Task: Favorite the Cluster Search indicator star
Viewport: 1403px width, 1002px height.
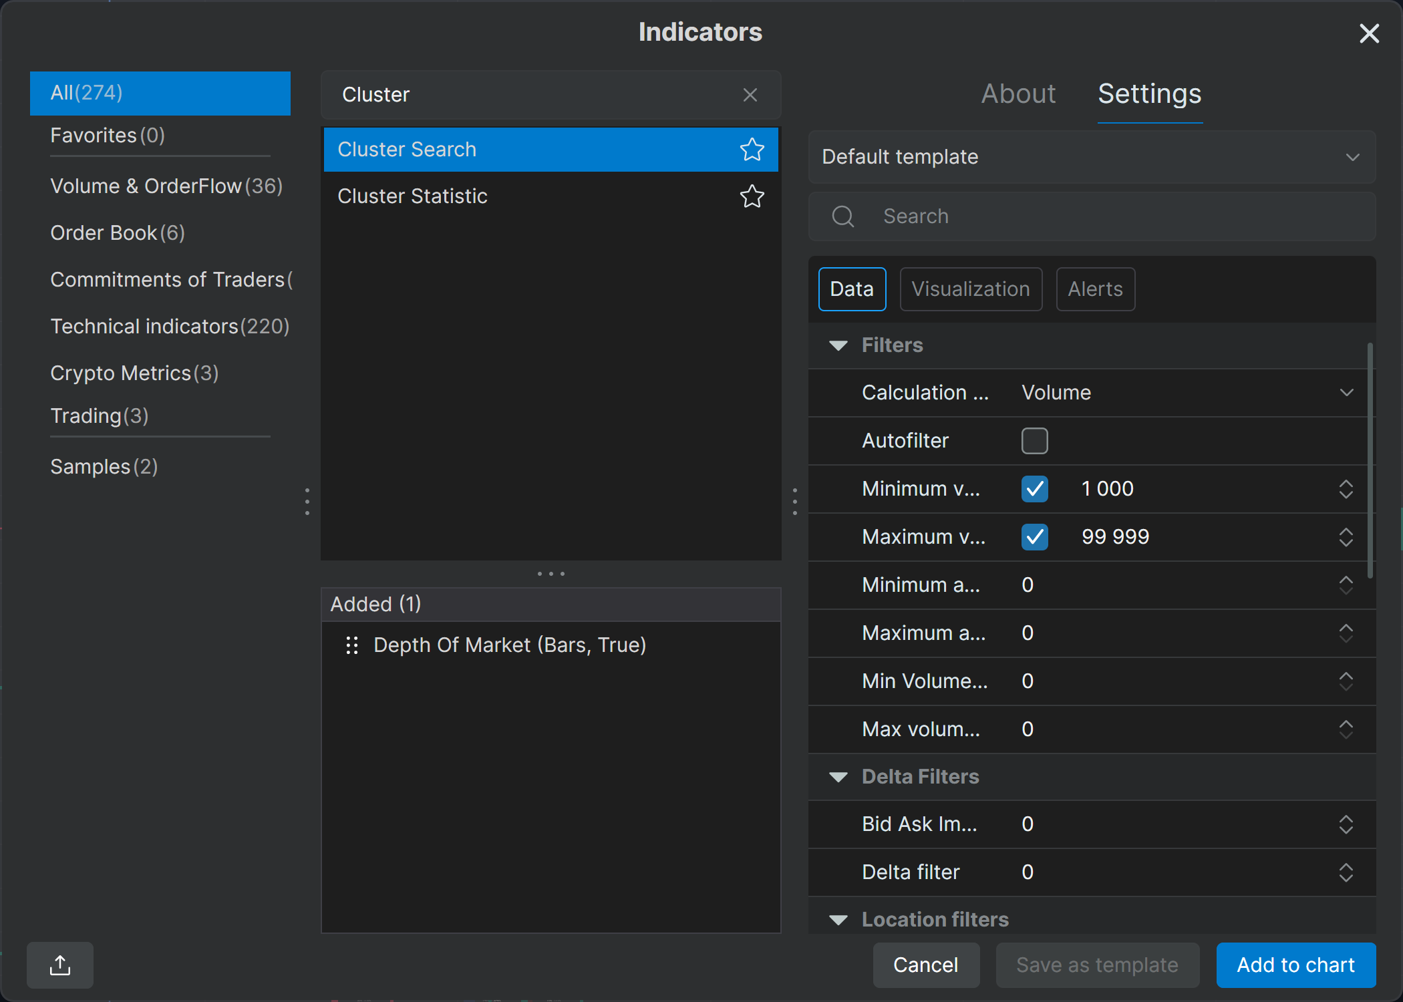Action: [752, 149]
